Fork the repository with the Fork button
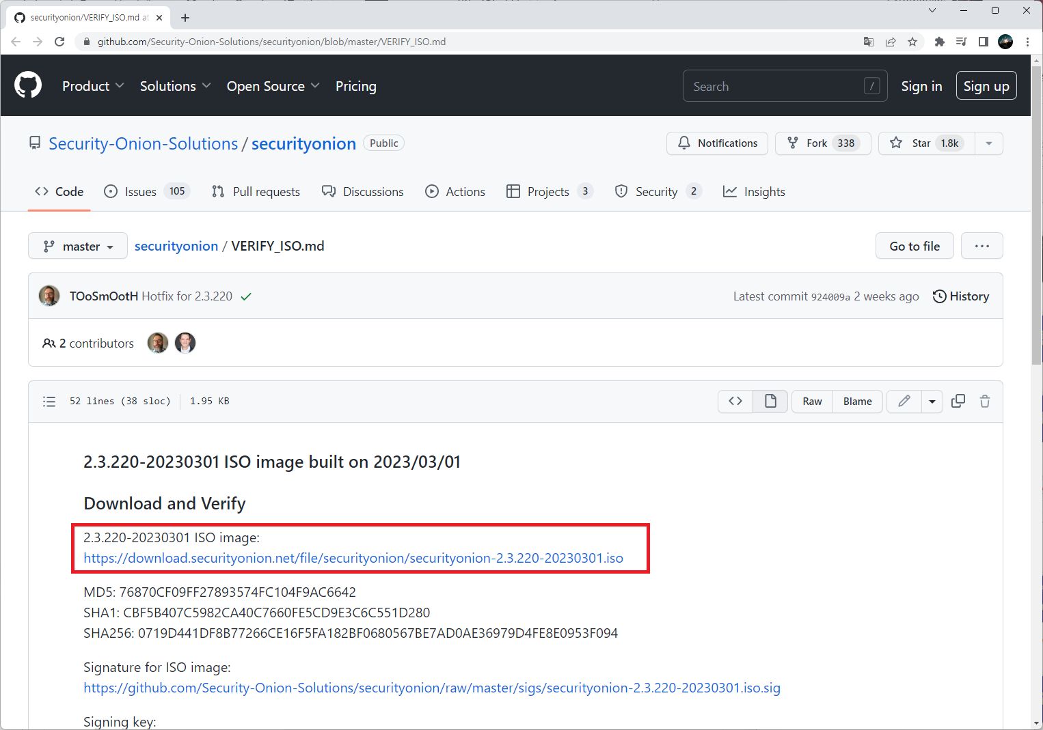 pos(823,143)
